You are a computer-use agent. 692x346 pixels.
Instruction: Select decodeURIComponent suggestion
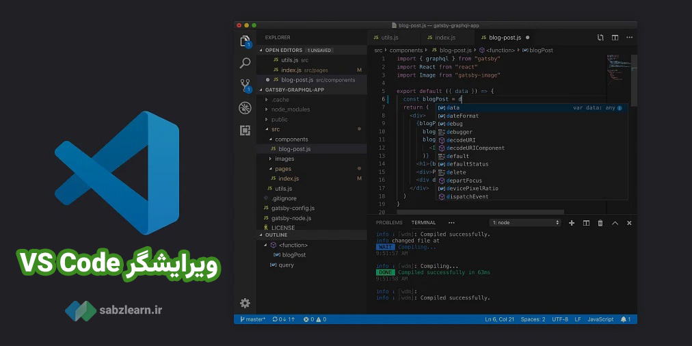click(532, 148)
